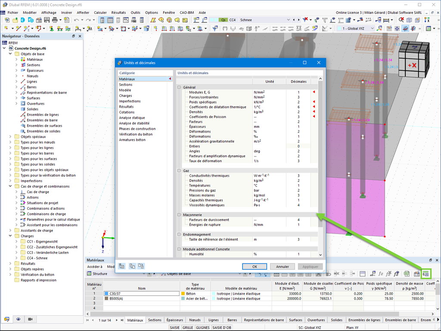Toggle SAISIE D'OB in status bar
441x331 pixels.
(222, 328)
